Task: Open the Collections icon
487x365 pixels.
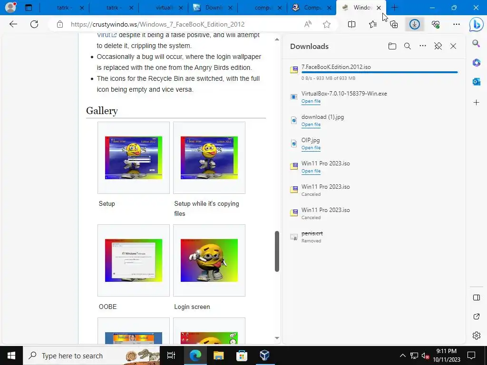Action: pyautogui.click(x=394, y=24)
